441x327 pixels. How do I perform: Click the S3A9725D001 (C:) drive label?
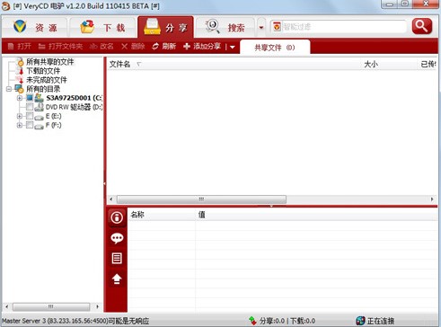(x=74, y=98)
